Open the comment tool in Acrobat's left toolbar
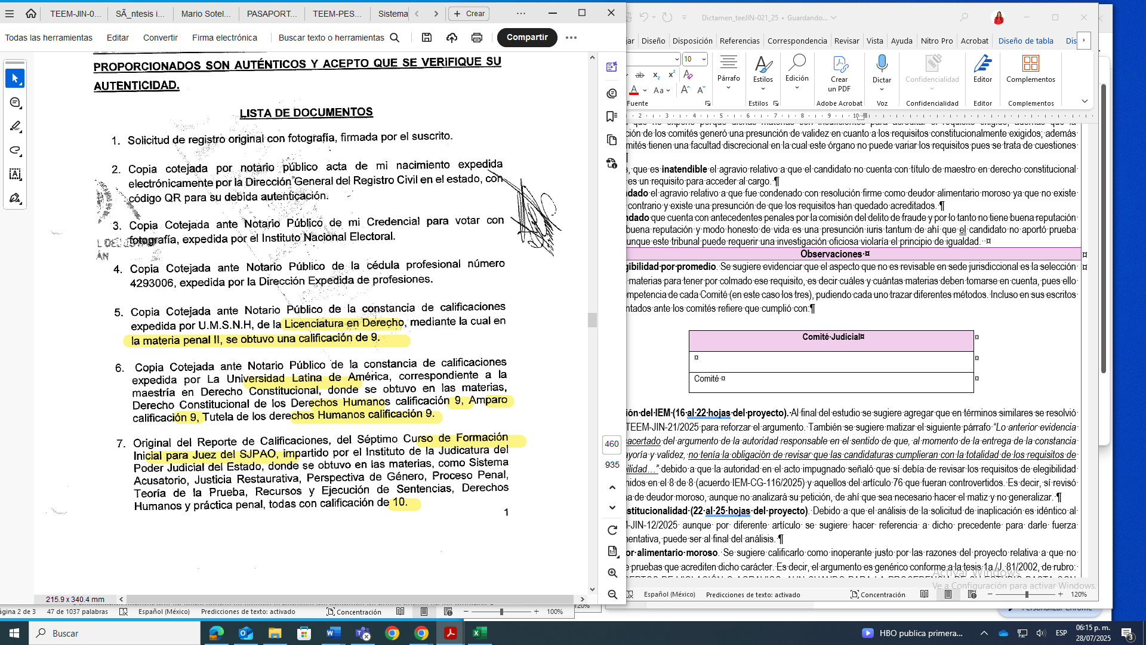The width and height of the screenshot is (1146, 645). pos(15,103)
